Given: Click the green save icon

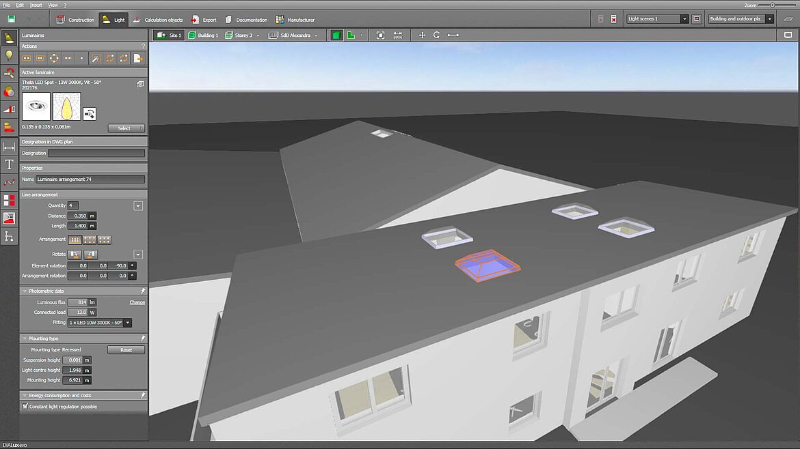Looking at the screenshot, I should 11,19.
